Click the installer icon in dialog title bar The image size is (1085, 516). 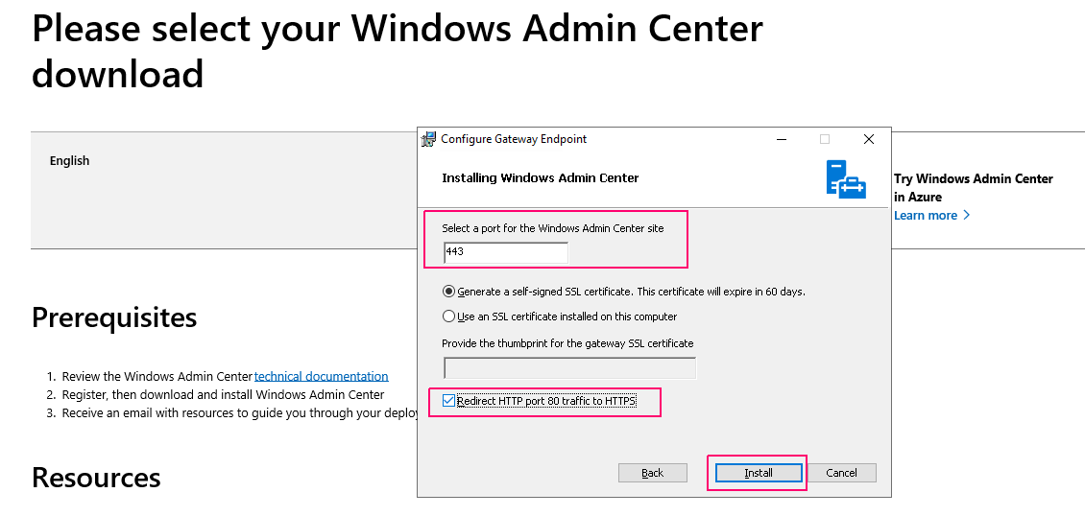[x=428, y=139]
